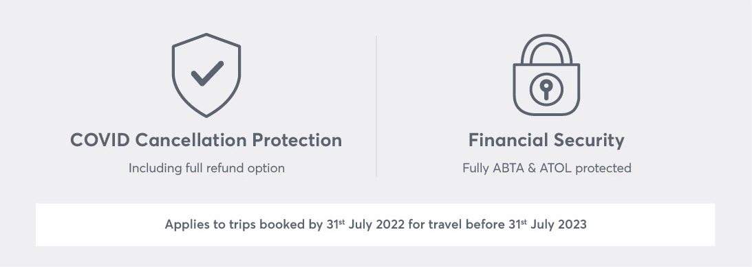
Task: Click the word 'COVID' in heading
Action: [x=100, y=140]
